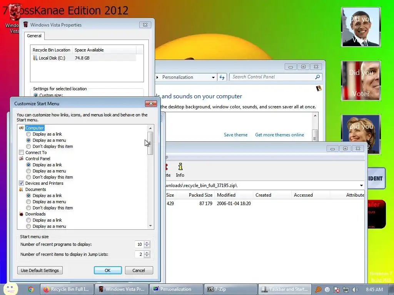Click the Control Panel item icon in list
The height and width of the screenshot is (295, 394).
(x=22, y=159)
